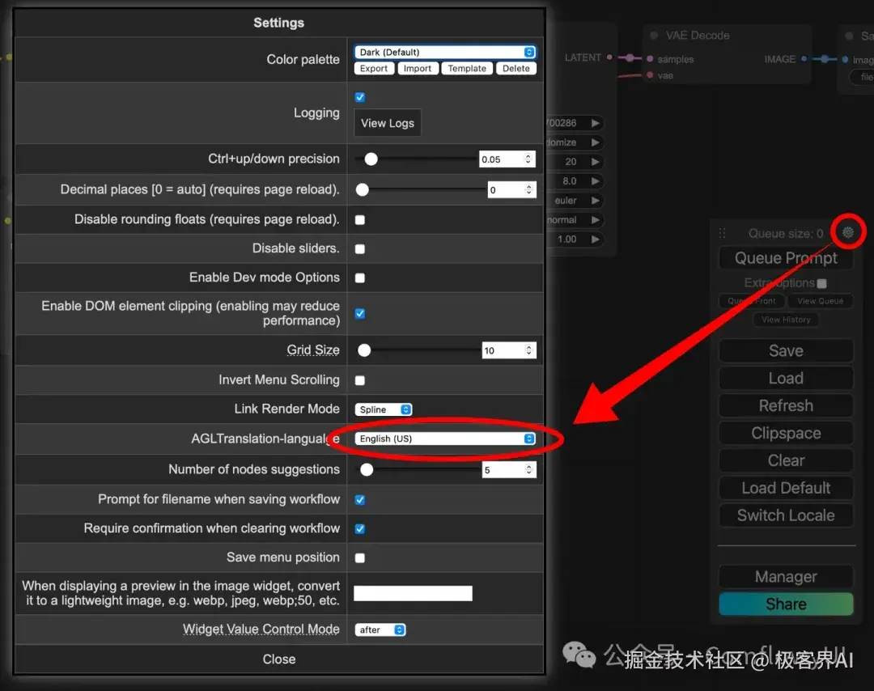The height and width of the screenshot is (691, 874).
Task: Open the Color palette dropdown
Action: [445, 52]
